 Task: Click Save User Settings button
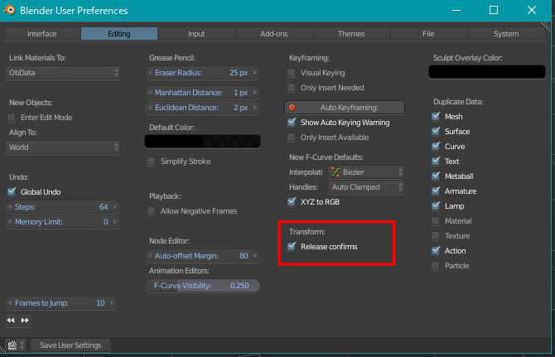pos(70,345)
